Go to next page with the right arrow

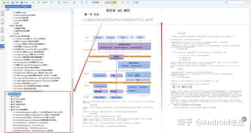coord(51,2)
